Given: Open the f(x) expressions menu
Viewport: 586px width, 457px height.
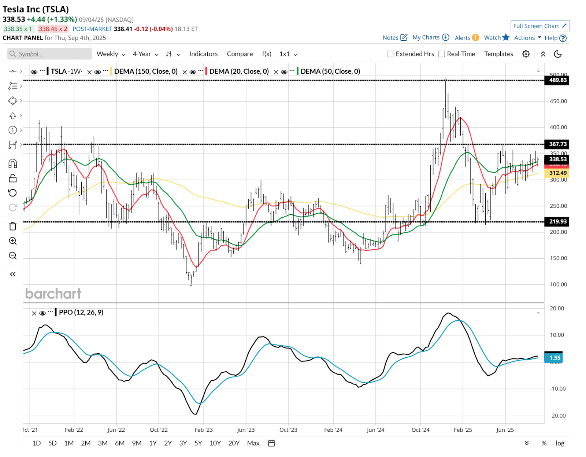Looking at the screenshot, I should point(267,54).
